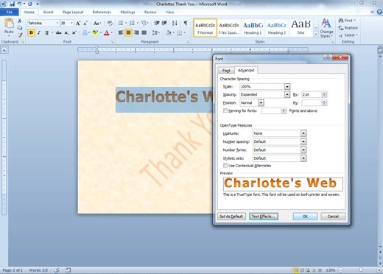The width and height of the screenshot is (383, 274).
Task: Click the Text Effects button
Action: point(264,217)
